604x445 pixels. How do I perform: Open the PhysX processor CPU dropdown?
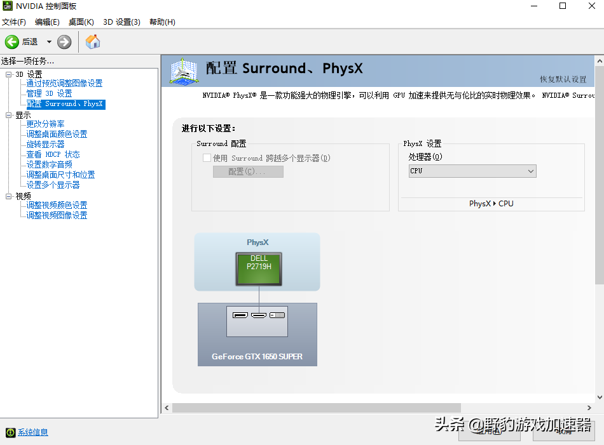click(x=472, y=171)
